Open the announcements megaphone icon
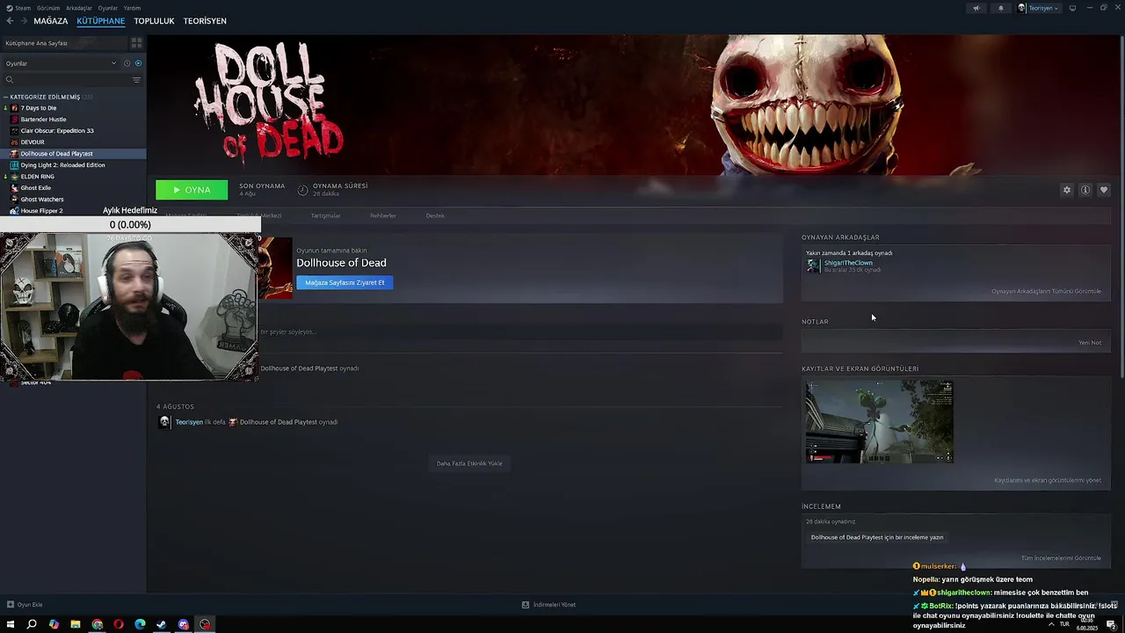This screenshot has height=633, width=1125. (976, 8)
